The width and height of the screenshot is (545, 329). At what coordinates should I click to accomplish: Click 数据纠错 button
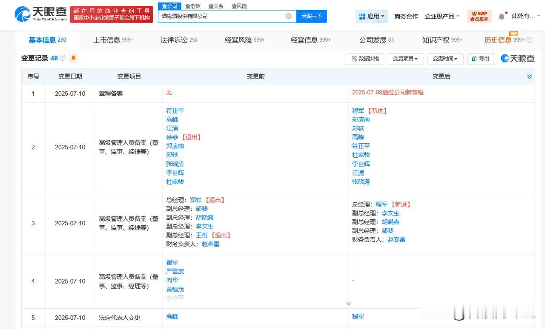click(x=365, y=59)
